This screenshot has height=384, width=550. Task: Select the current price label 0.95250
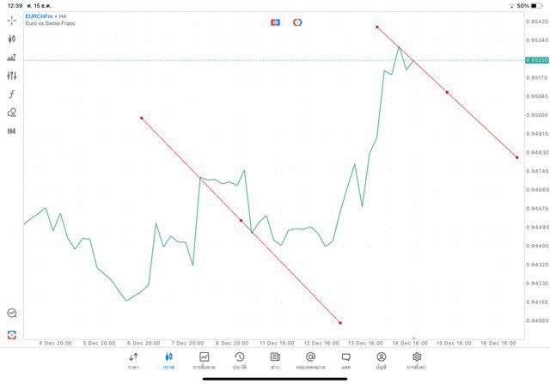pyautogui.click(x=535, y=60)
